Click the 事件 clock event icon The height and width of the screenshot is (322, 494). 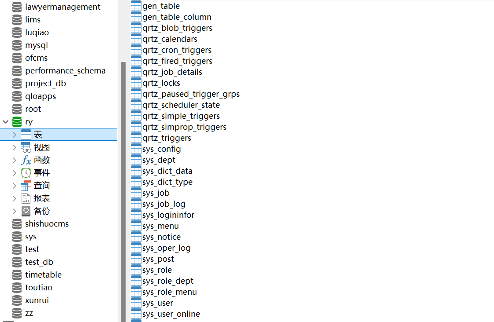coord(26,173)
